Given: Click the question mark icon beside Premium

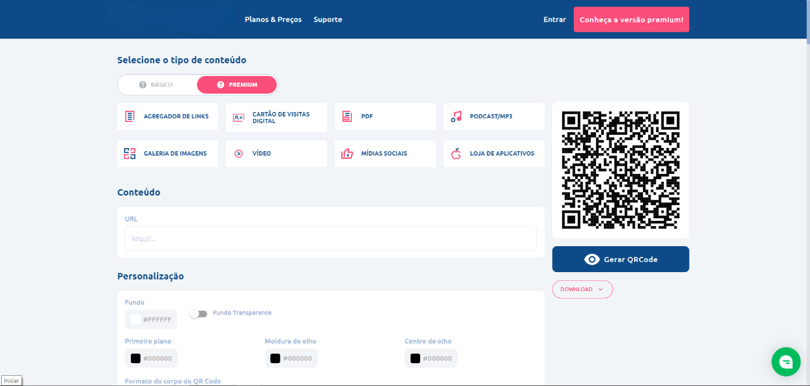Looking at the screenshot, I should tap(221, 85).
